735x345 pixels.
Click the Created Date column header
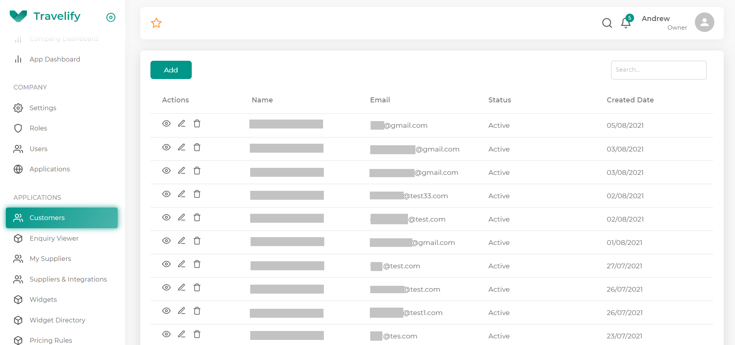630,100
